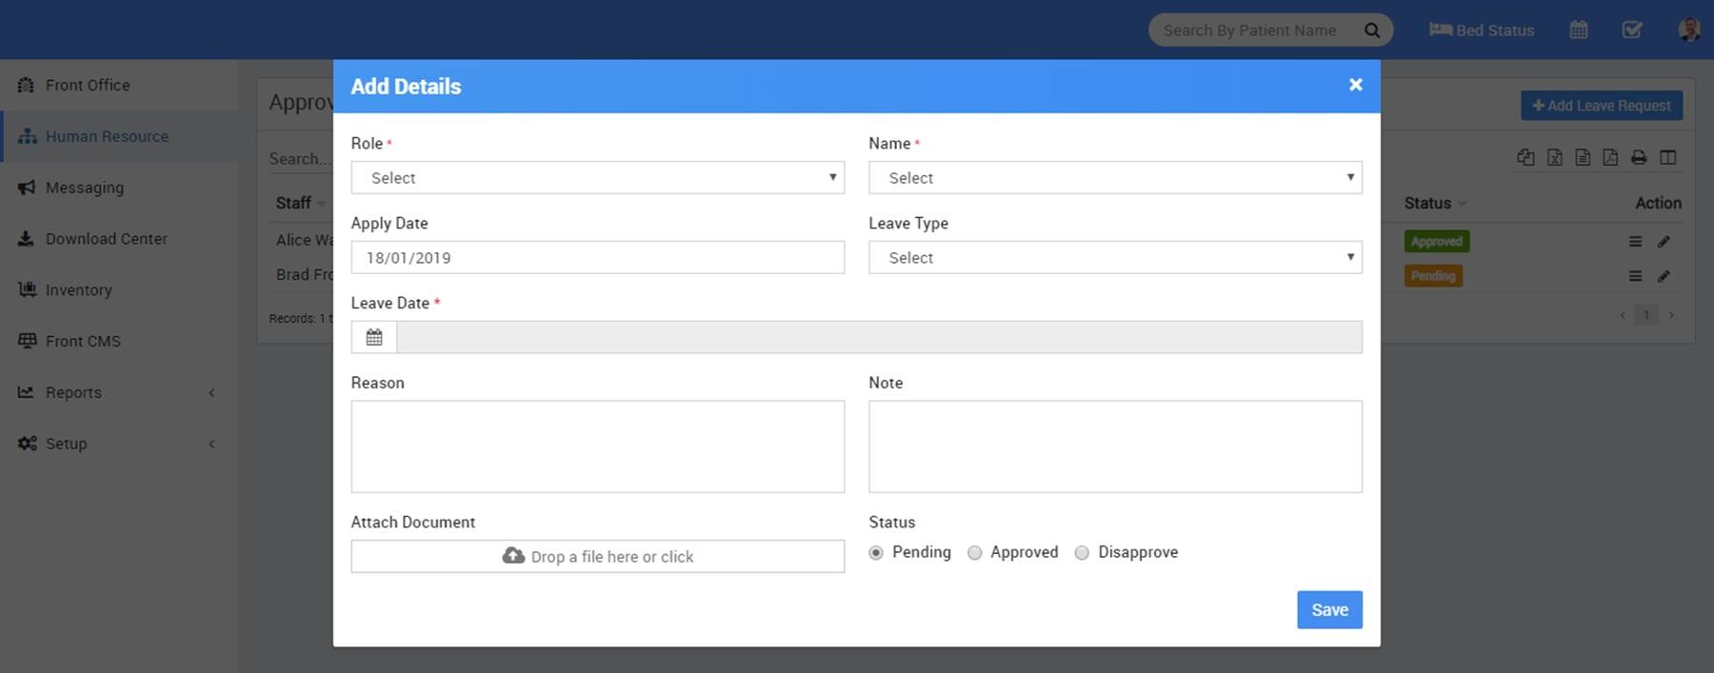Close the Add Details dialog
The height and width of the screenshot is (673, 1714).
(x=1355, y=85)
